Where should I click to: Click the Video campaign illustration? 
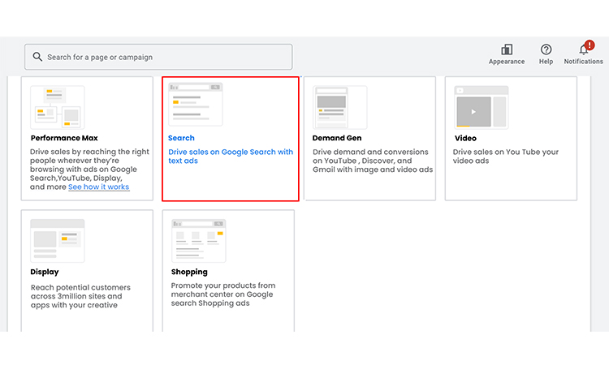pyautogui.click(x=482, y=107)
